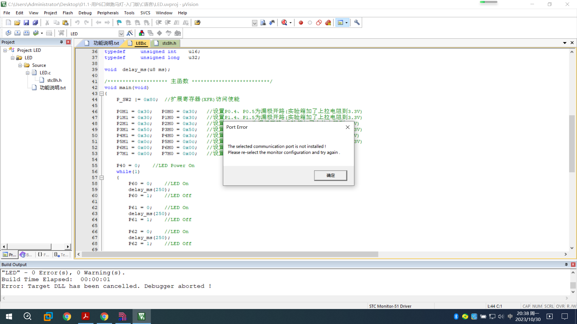The width and height of the screenshot is (577, 324).
Task: Open Adobe Acrobat from the taskbar
Action: [x=86, y=316]
